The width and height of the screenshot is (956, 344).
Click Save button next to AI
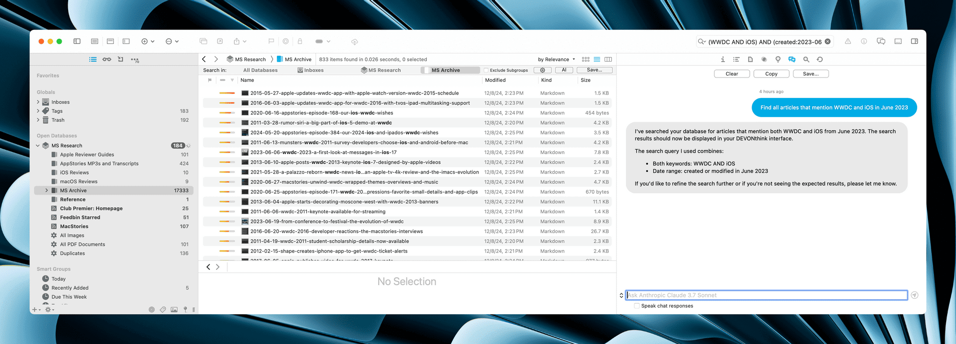pyautogui.click(x=594, y=70)
